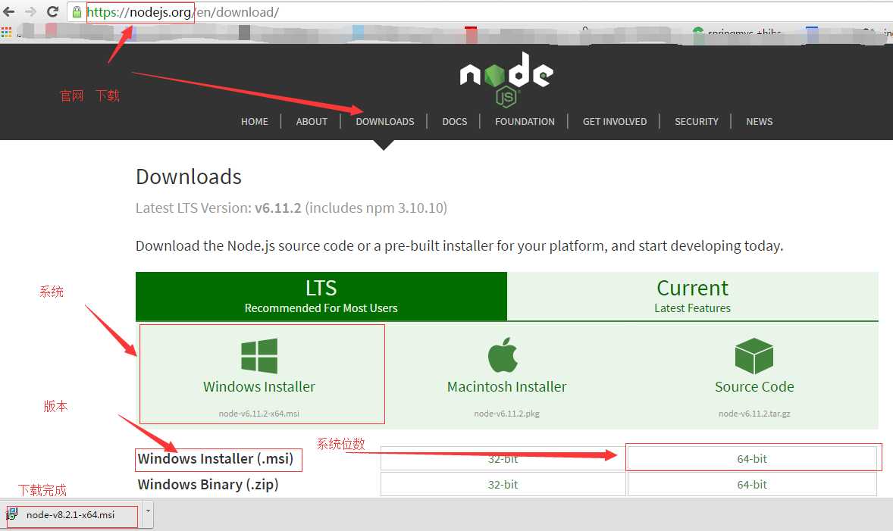Go to the ABOUT page
The image size is (893, 531).
pyautogui.click(x=312, y=122)
